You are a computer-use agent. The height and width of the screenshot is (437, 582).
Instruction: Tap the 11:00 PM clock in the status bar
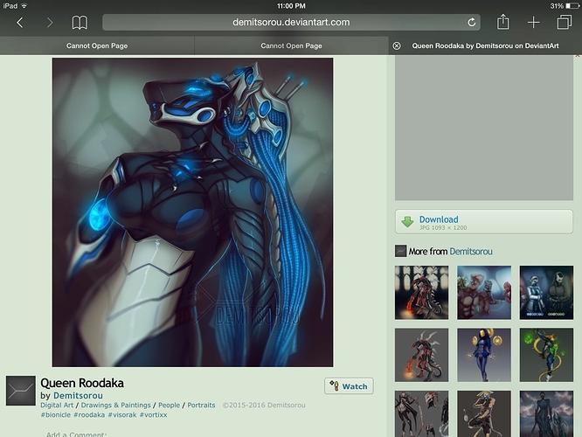point(291,6)
